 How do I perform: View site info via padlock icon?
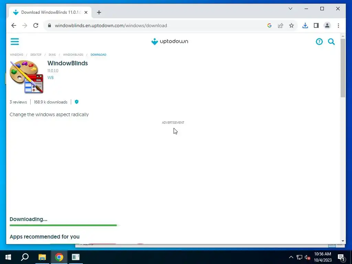[x=49, y=25]
